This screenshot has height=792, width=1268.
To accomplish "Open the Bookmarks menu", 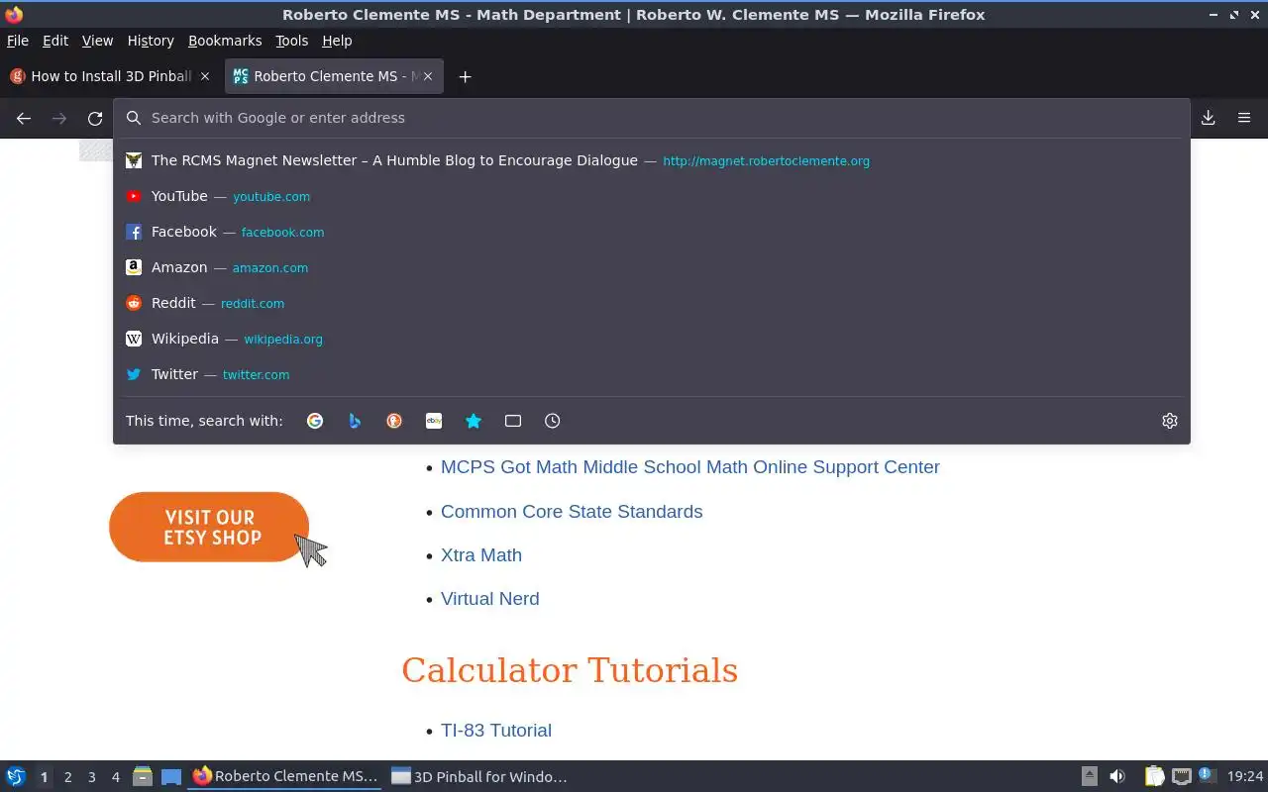I will [225, 41].
